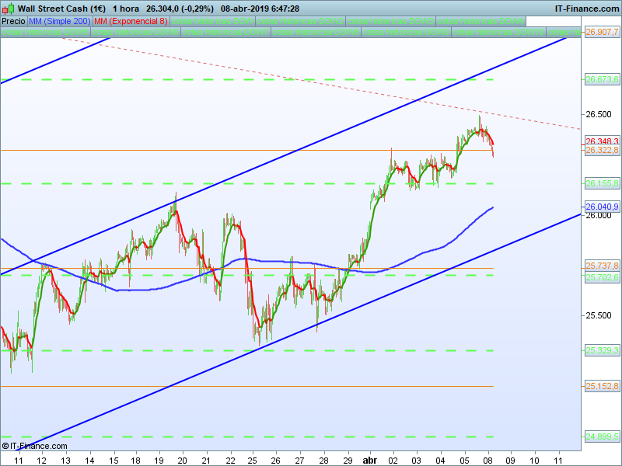Click the 26.907,7 orange price label
Image resolution: width=622 pixels, height=466 pixels.
602,32
